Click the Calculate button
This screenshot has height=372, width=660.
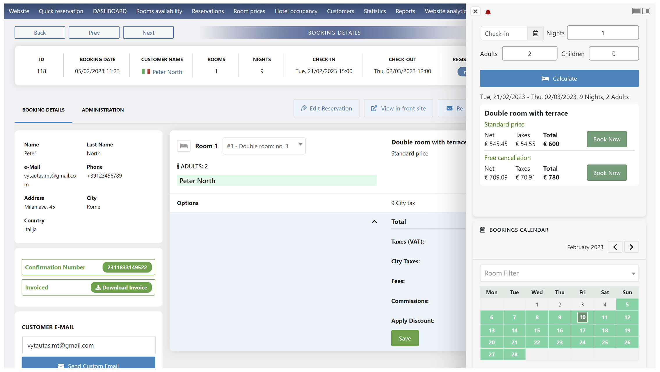[559, 78]
